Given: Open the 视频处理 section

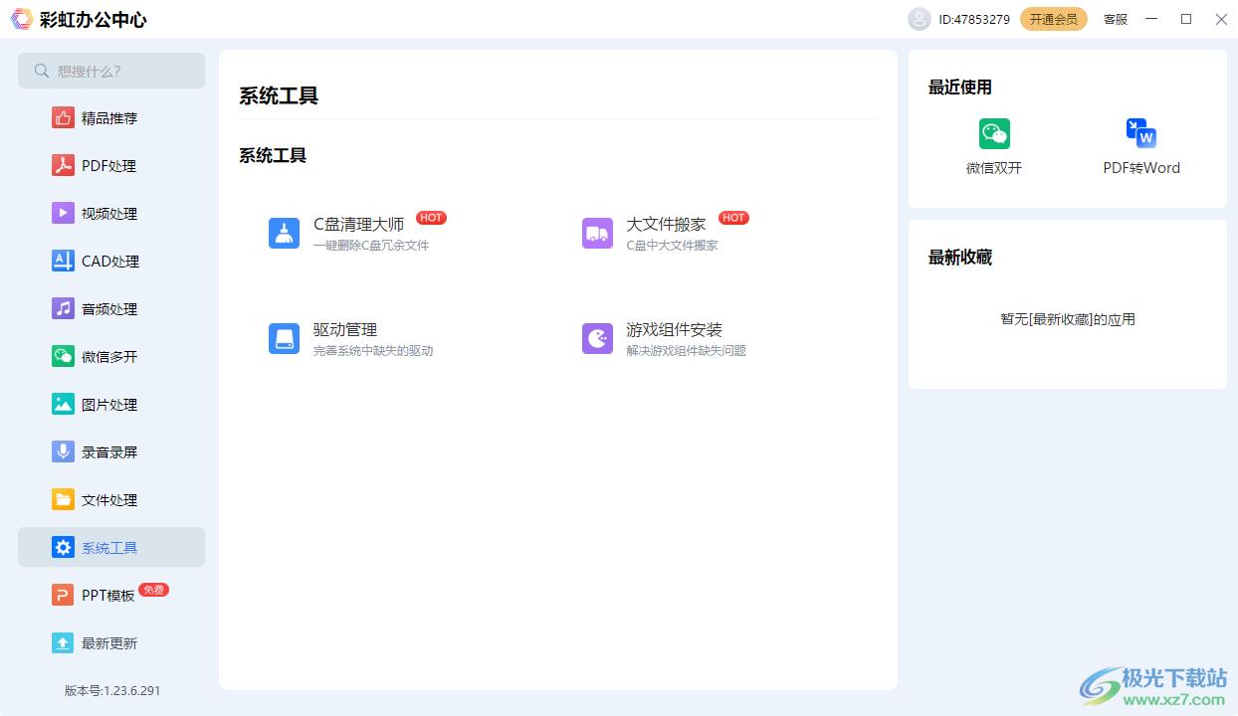Looking at the screenshot, I should (109, 214).
